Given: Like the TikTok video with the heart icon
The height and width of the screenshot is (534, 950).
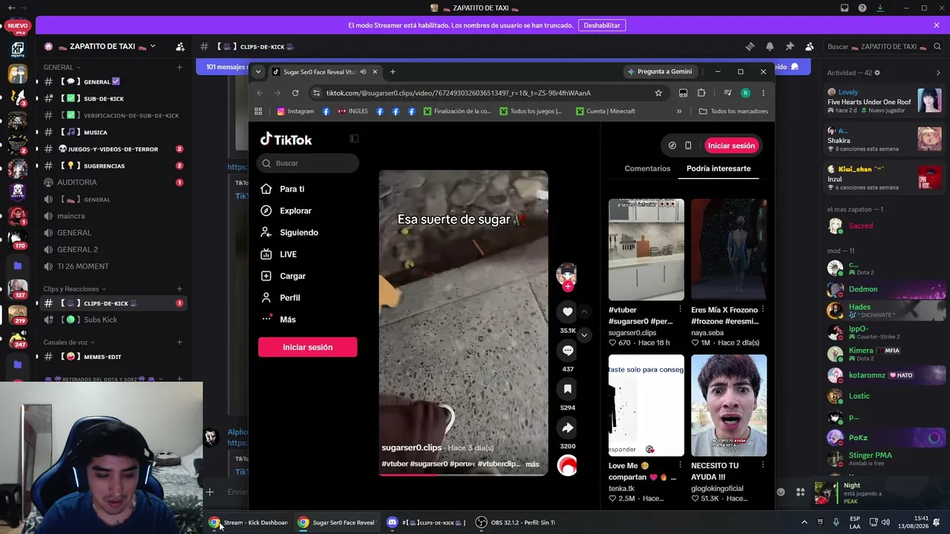Looking at the screenshot, I should click(x=568, y=311).
